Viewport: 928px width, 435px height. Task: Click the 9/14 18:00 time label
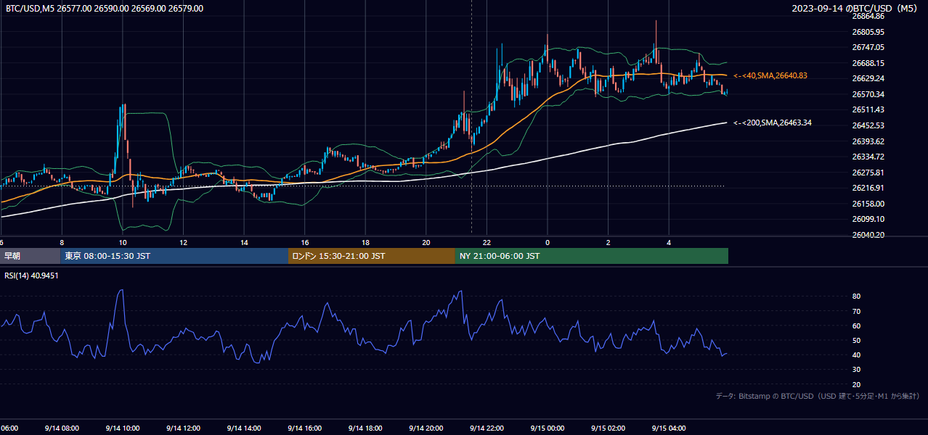coord(365,428)
